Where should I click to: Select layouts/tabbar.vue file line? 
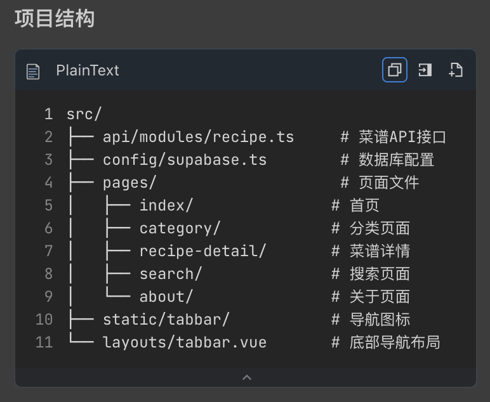pyautogui.click(x=184, y=342)
